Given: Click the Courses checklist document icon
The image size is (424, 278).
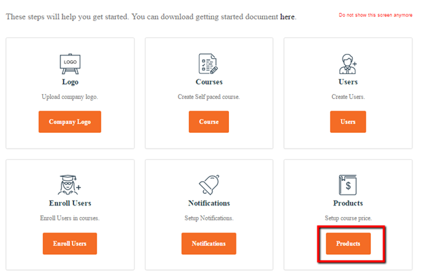Looking at the screenshot, I should coord(208,64).
